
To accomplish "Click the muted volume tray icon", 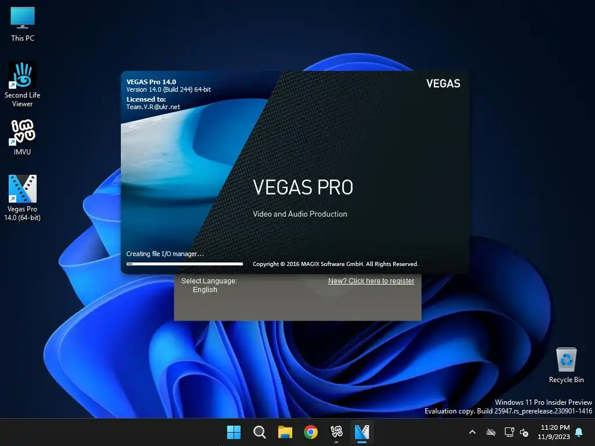I will [525, 432].
